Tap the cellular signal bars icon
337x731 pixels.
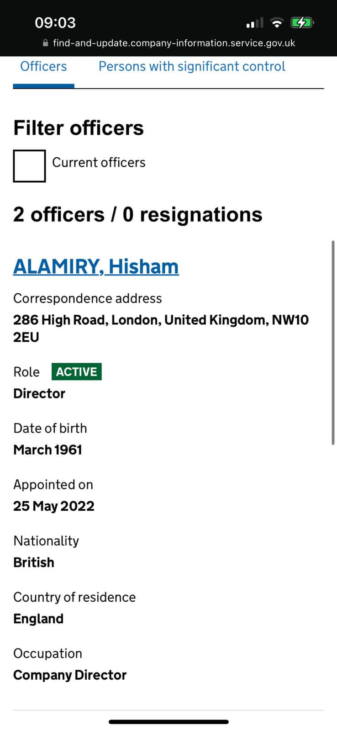point(255,23)
